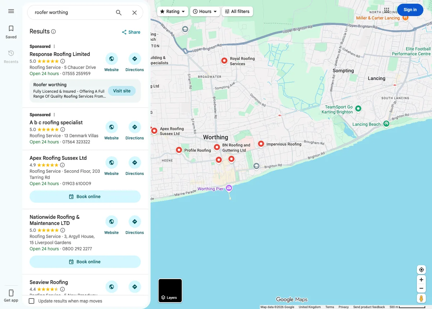
Task: Open Seaview Roofing website icon
Action: coord(112,287)
